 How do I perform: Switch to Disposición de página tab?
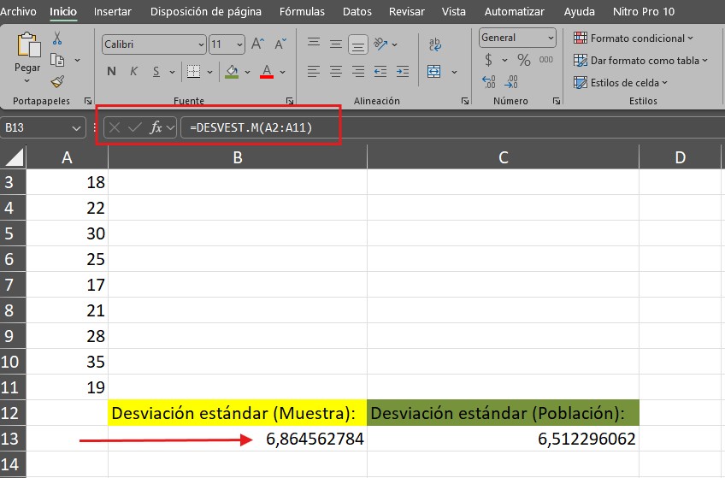coord(206,12)
